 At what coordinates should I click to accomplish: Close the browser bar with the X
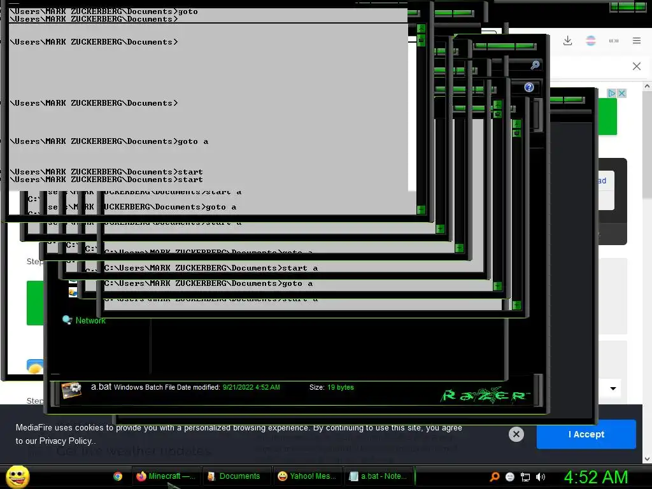pos(637,66)
